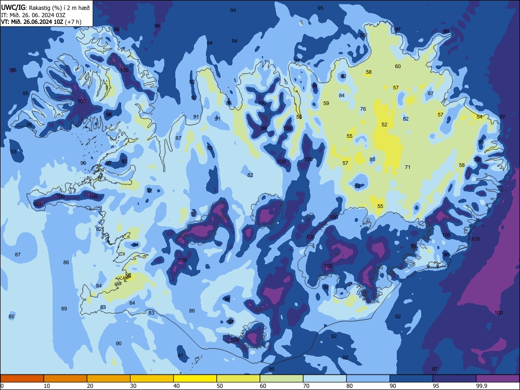
Task: Click the humidity value 89 over the ocean
Action: coord(64,309)
